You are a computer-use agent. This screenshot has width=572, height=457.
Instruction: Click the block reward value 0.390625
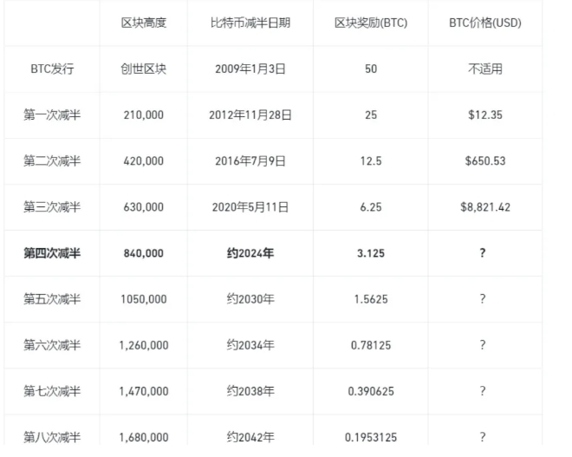point(371,391)
